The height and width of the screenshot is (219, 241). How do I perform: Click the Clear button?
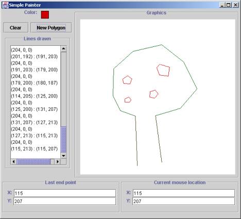click(x=16, y=27)
